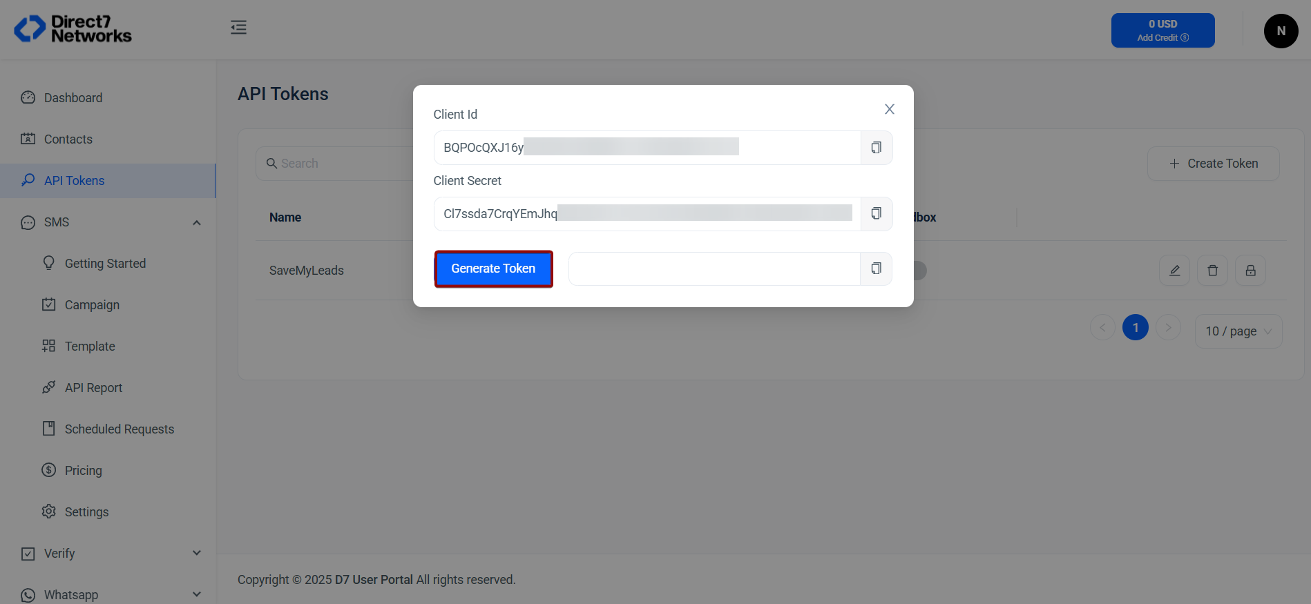This screenshot has width=1311, height=604.
Task: Open the 10 / page dropdown
Action: coord(1238,331)
